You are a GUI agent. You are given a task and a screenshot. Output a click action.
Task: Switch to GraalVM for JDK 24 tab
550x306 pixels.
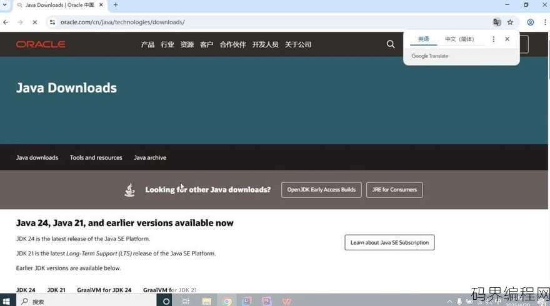[x=104, y=290]
